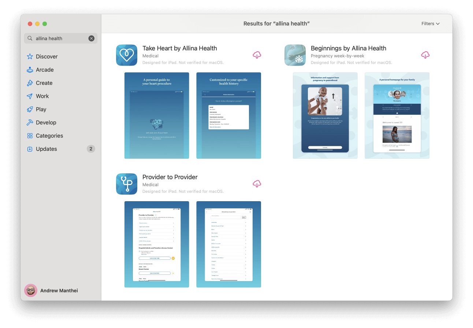This screenshot has height=328, width=473.
Task: View Beginnings 'Information and support' screenshot
Action: pos(325,115)
